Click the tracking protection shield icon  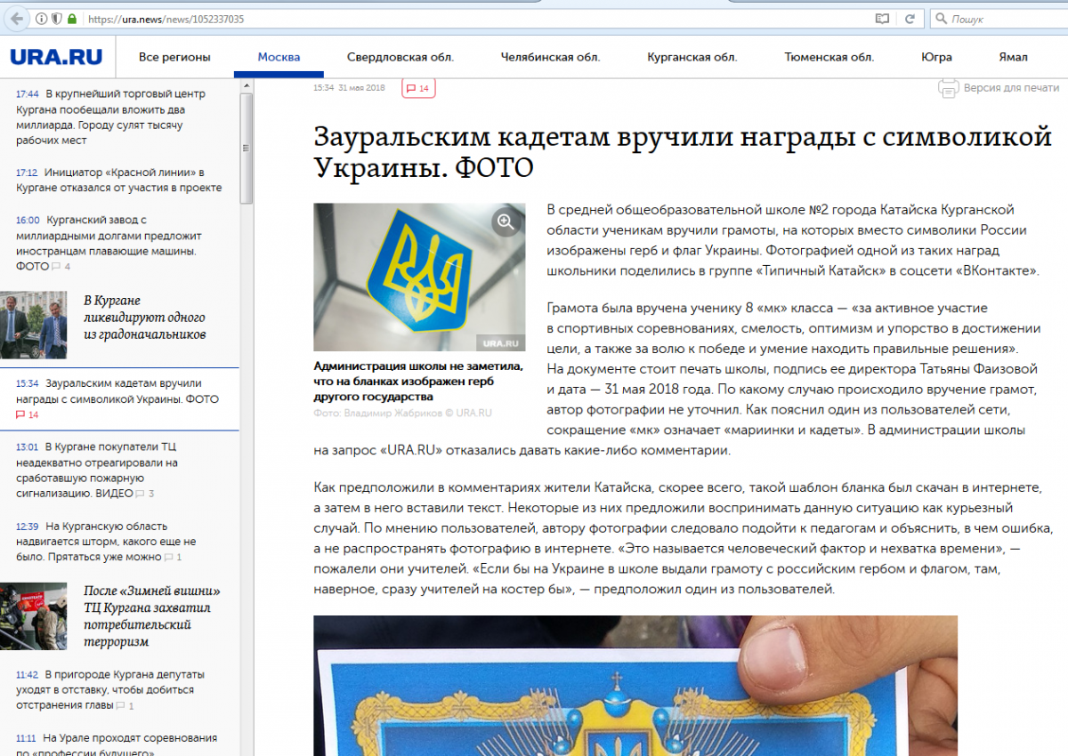(x=57, y=18)
